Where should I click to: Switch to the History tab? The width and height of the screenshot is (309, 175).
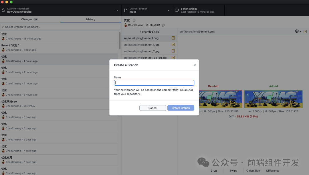91,19
